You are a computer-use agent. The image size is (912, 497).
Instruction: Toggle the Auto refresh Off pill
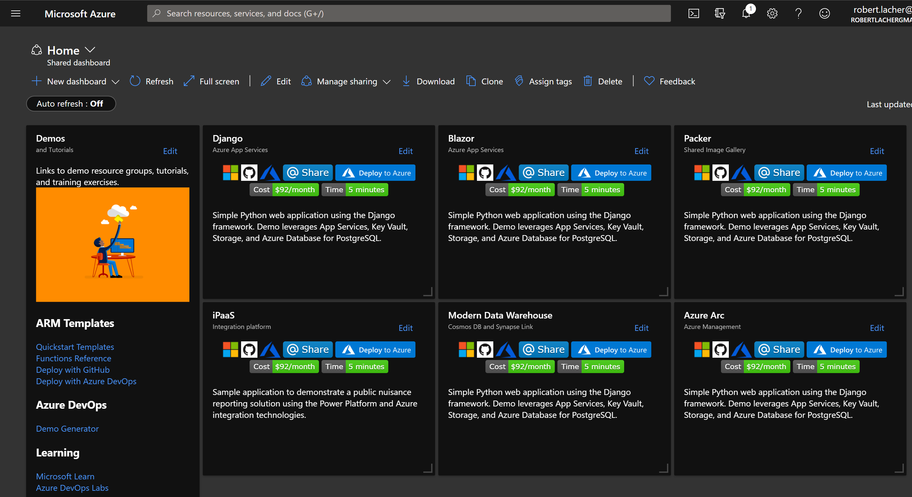coord(71,104)
